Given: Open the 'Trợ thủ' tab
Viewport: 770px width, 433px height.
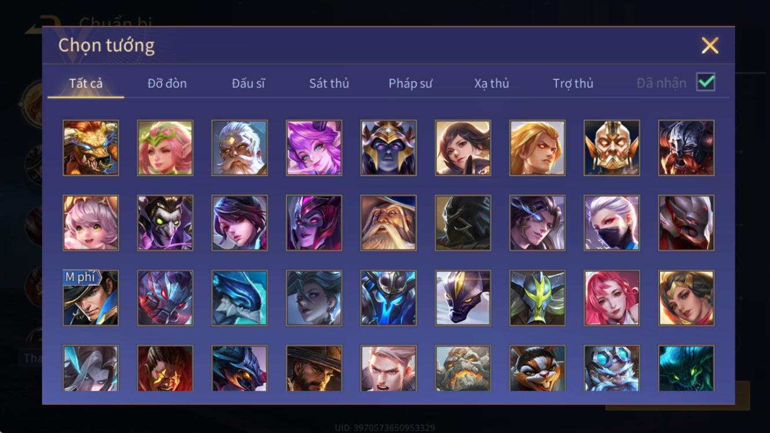Looking at the screenshot, I should (573, 83).
